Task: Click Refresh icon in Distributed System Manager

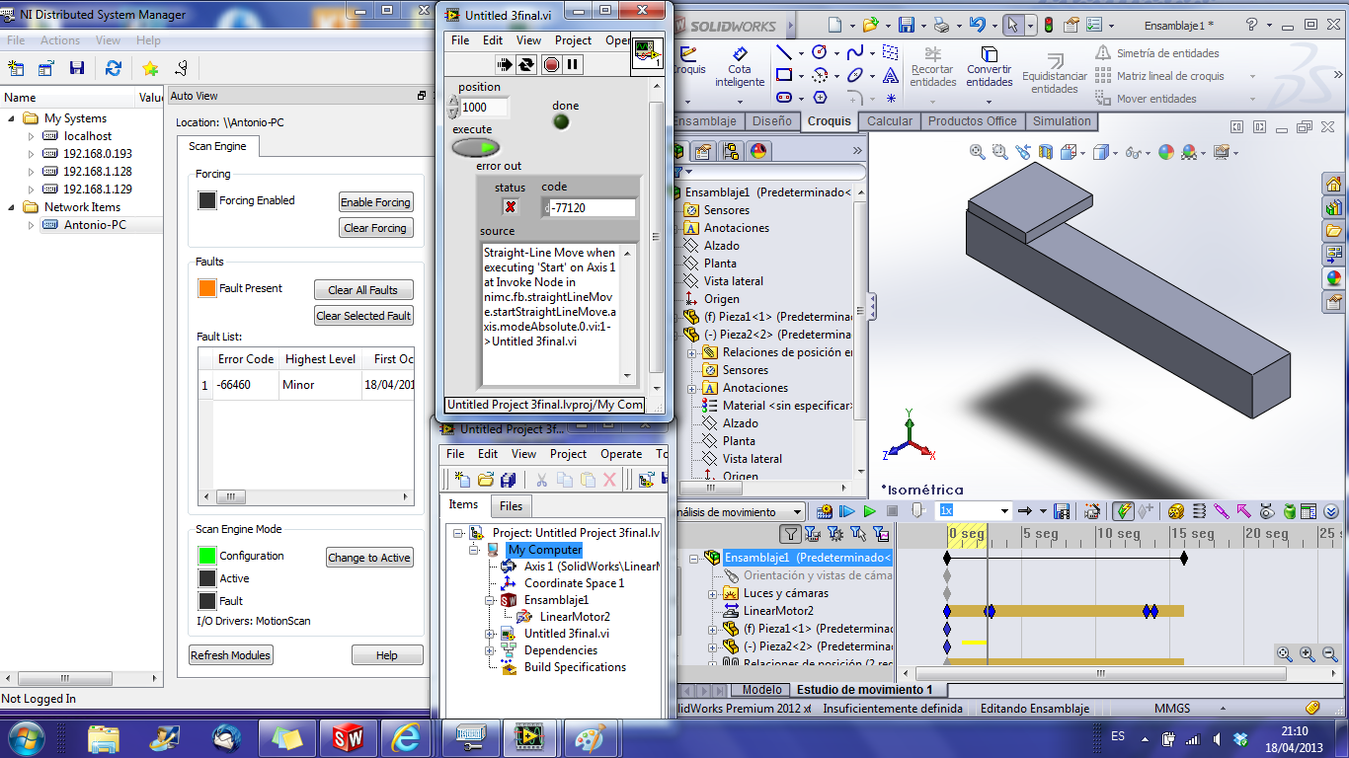Action: (x=114, y=68)
